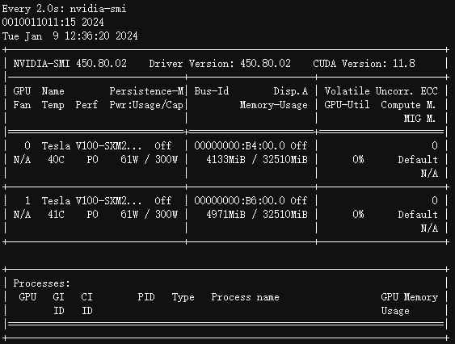Click the Bus-Id column header
The height and width of the screenshot is (344, 455).
[x=212, y=91]
